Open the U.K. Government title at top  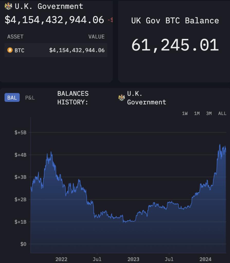(49, 6)
